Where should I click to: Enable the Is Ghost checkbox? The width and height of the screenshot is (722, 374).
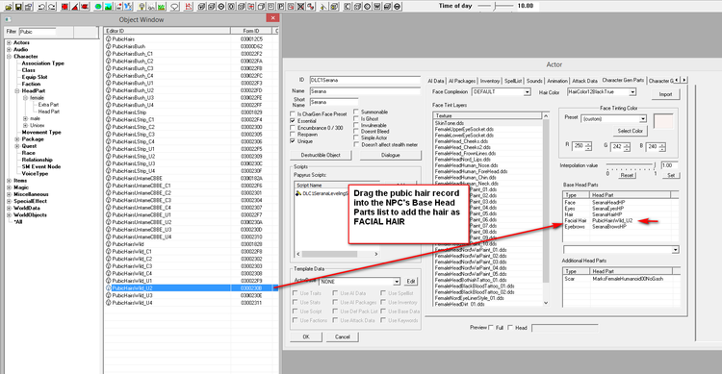click(x=356, y=118)
